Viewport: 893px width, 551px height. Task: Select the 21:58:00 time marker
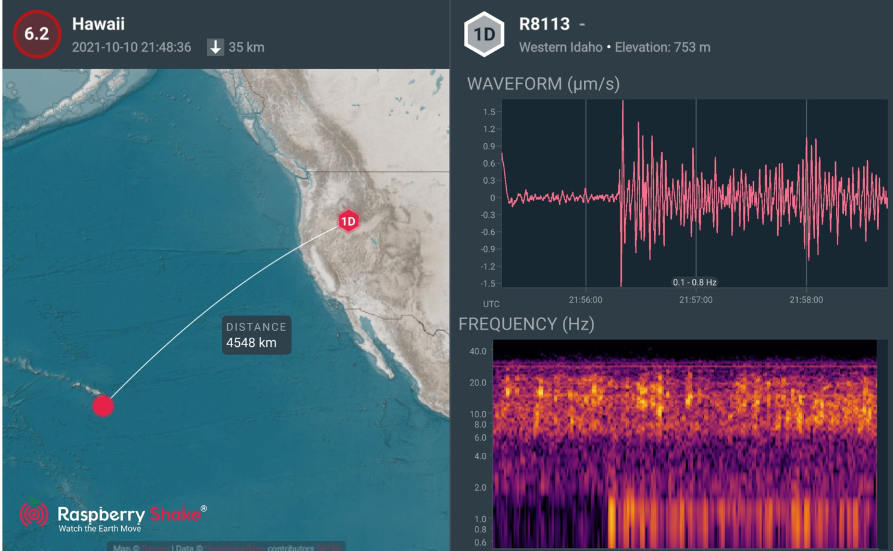[806, 300]
